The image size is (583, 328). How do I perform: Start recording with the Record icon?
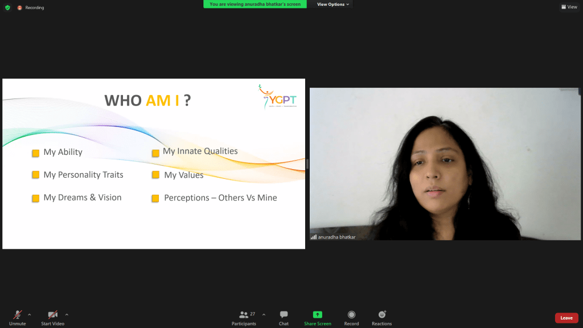click(351, 314)
